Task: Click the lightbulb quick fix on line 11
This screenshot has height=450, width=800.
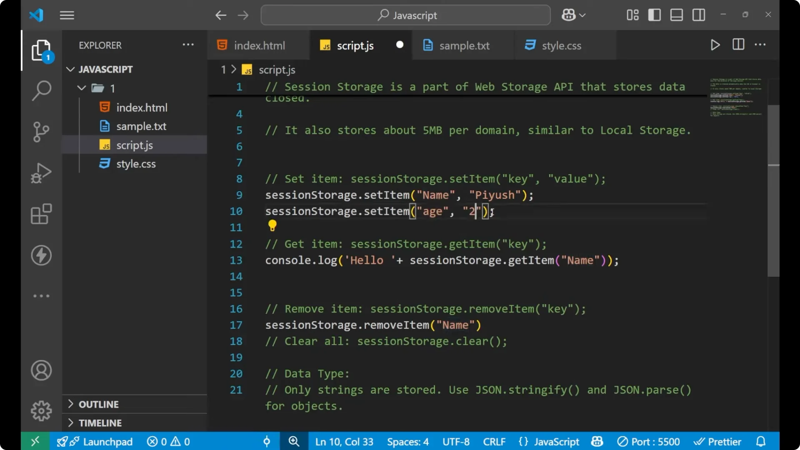Action: [x=272, y=225]
